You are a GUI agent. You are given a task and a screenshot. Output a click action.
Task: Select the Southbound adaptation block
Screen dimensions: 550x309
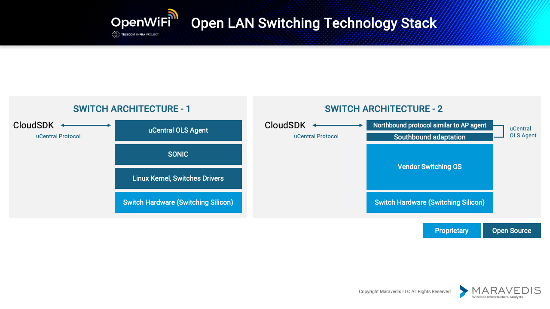click(x=430, y=137)
